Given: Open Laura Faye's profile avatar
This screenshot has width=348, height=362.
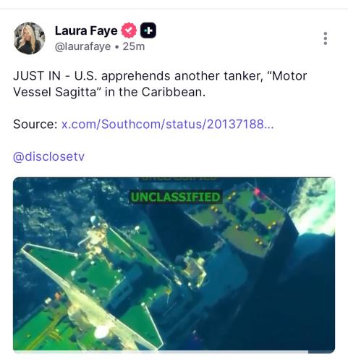Looking at the screenshot, I should [x=30, y=38].
